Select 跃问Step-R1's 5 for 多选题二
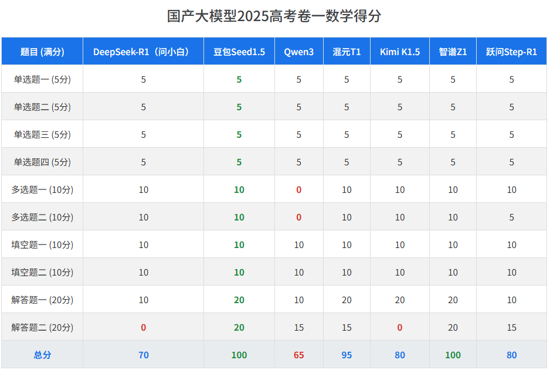The height and width of the screenshot is (370, 550). (x=512, y=218)
